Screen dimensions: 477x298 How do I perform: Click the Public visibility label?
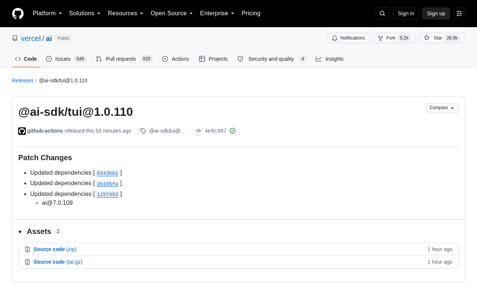coord(64,38)
